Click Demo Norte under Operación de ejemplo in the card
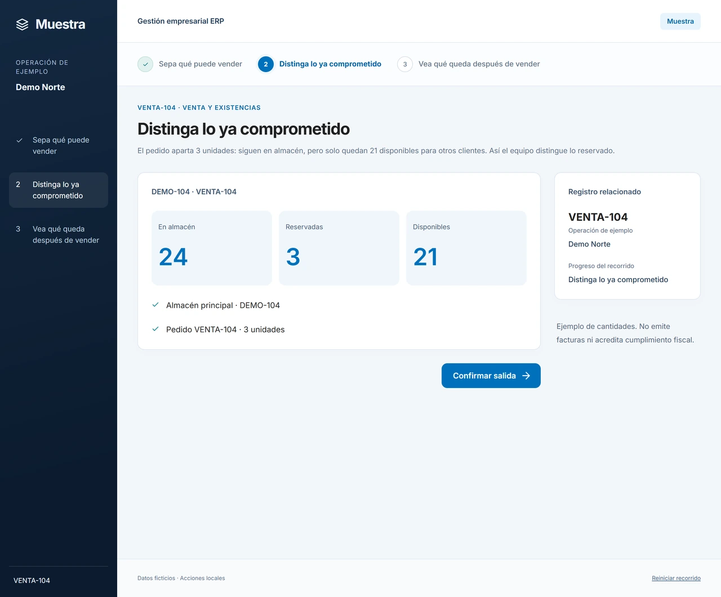 [x=589, y=244]
